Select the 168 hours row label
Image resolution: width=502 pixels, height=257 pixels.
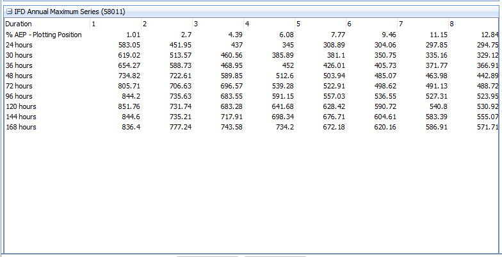[20, 127]
